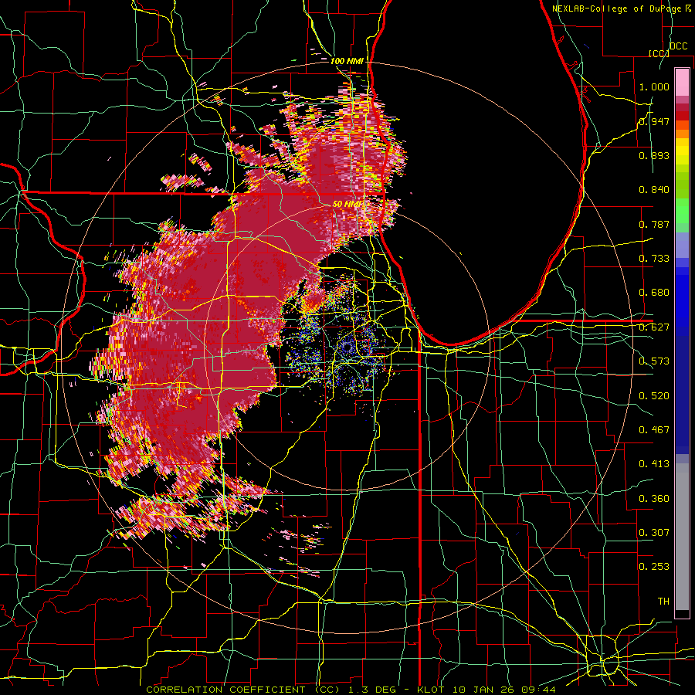Click the 50 NMI range ring label
695x695 pixels.
coord(347,204)
